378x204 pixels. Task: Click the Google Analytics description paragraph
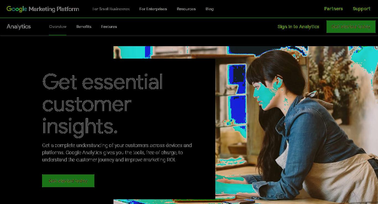pos(117,153)
